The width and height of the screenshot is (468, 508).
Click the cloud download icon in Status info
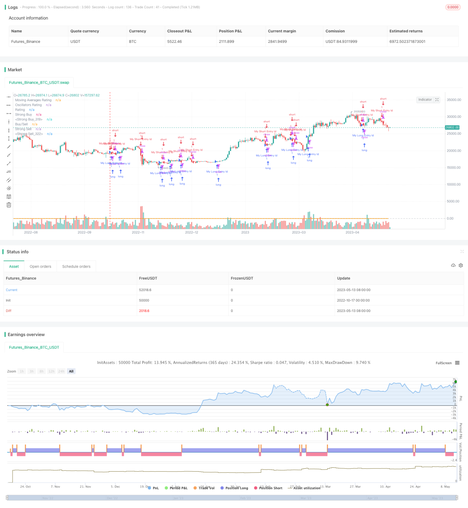pos(453,266)
